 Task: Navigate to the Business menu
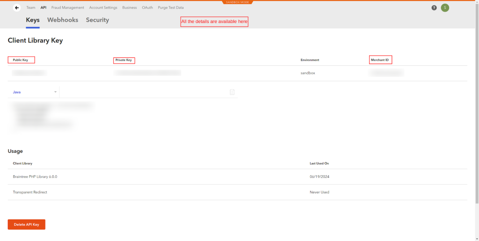(130, 8)
